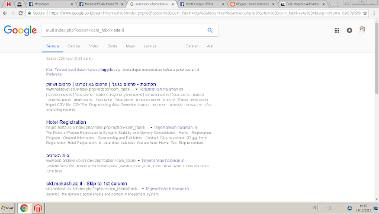Open Chrome three-dot menu
Viewport: 379px width, 214px height.
tap(374, 13)
